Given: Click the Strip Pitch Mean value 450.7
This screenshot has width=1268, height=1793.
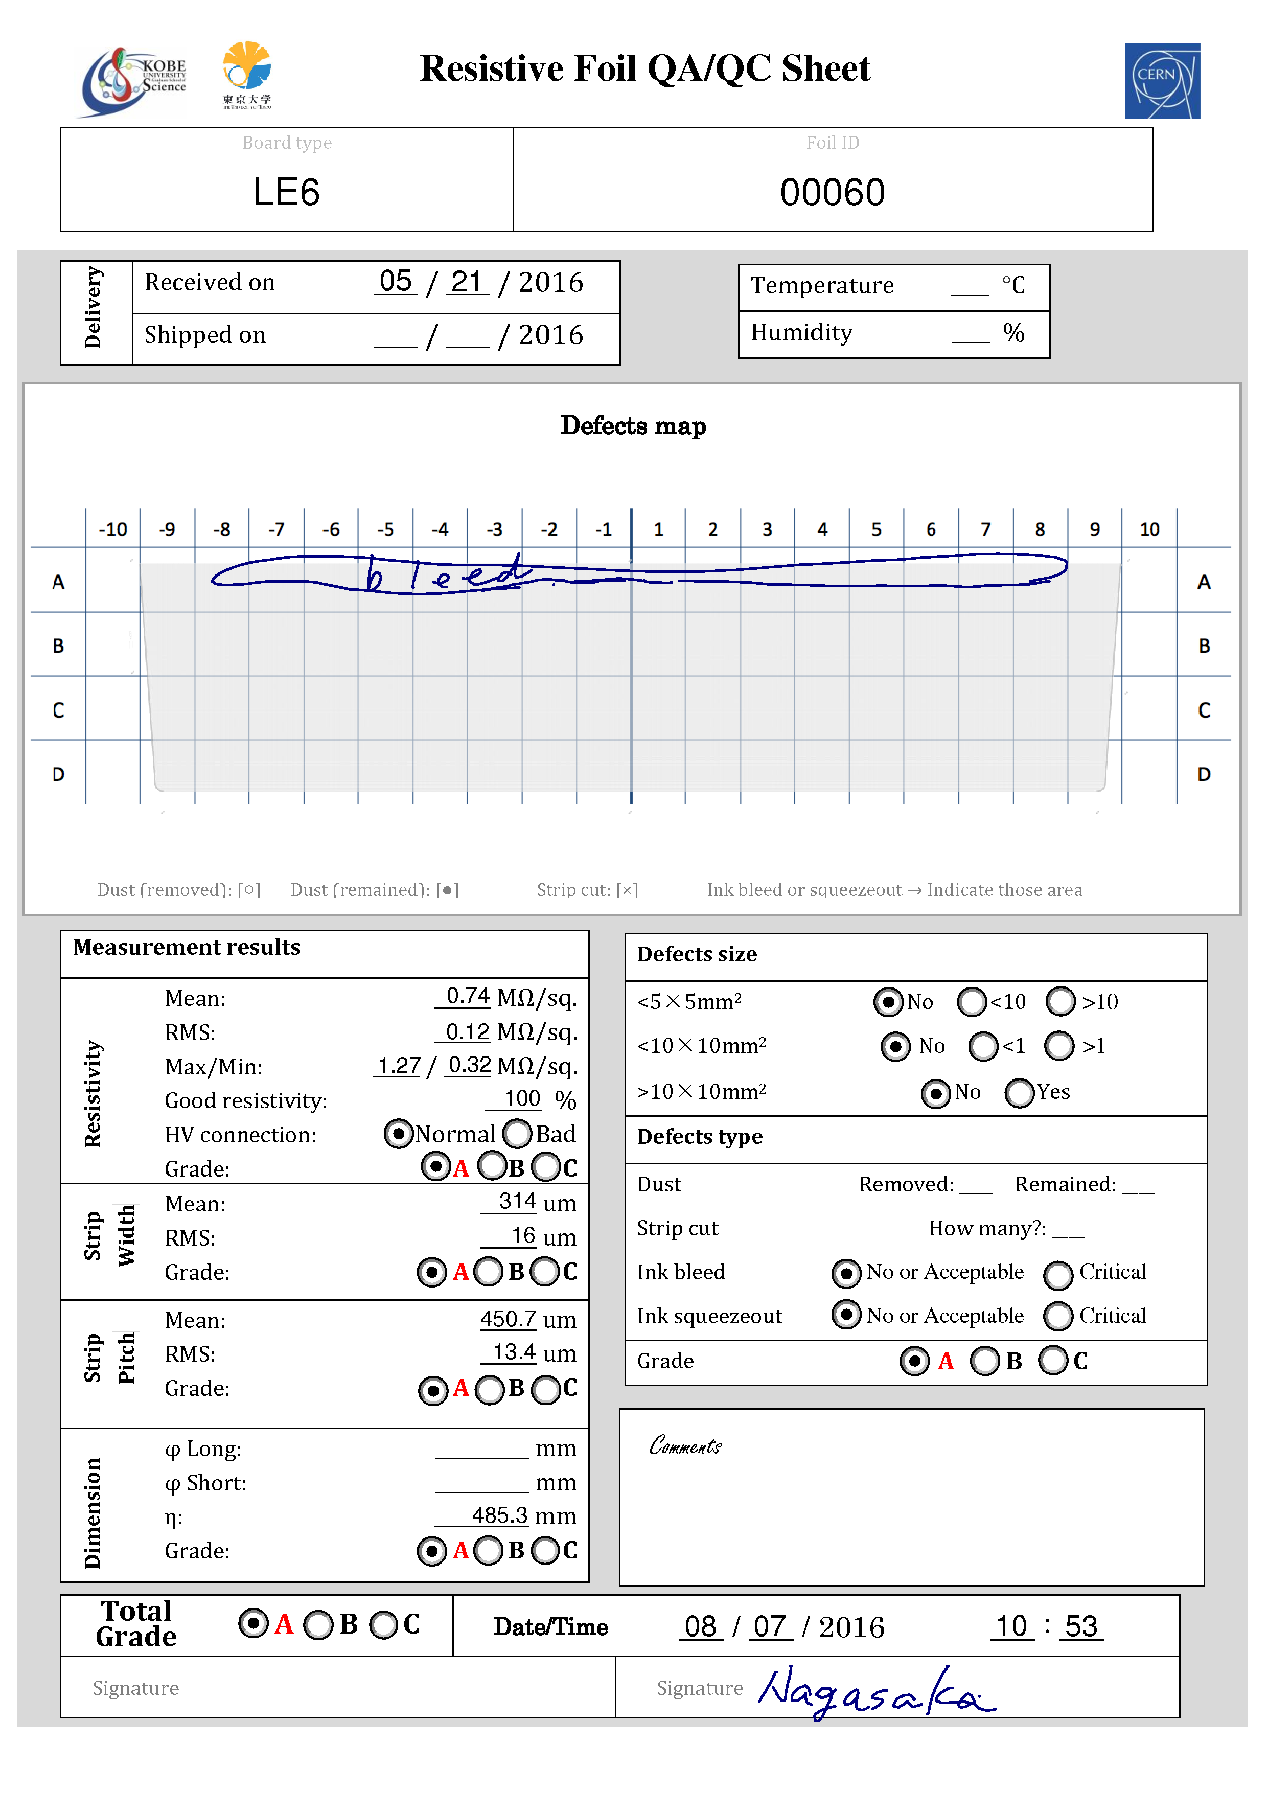Looking at the screenshot, I should click(x=508, y=1319).
